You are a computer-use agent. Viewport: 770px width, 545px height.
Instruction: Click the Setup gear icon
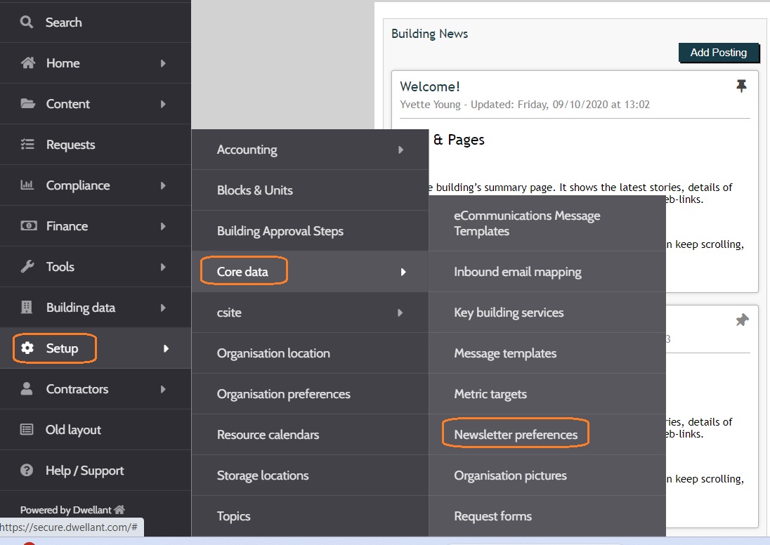pyautogui.click(x=27, y=348)
